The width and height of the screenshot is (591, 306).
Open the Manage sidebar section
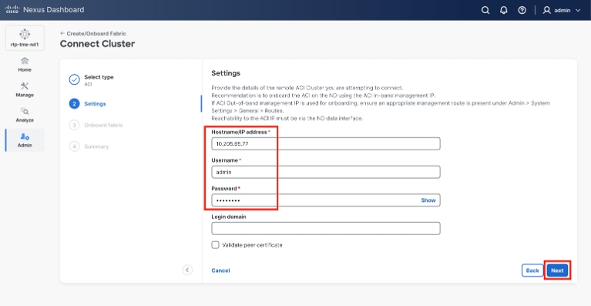coord(25,89)
